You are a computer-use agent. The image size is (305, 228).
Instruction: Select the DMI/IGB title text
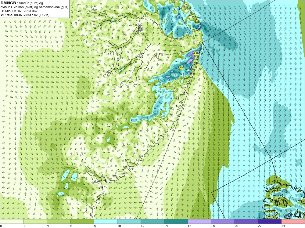8,3
